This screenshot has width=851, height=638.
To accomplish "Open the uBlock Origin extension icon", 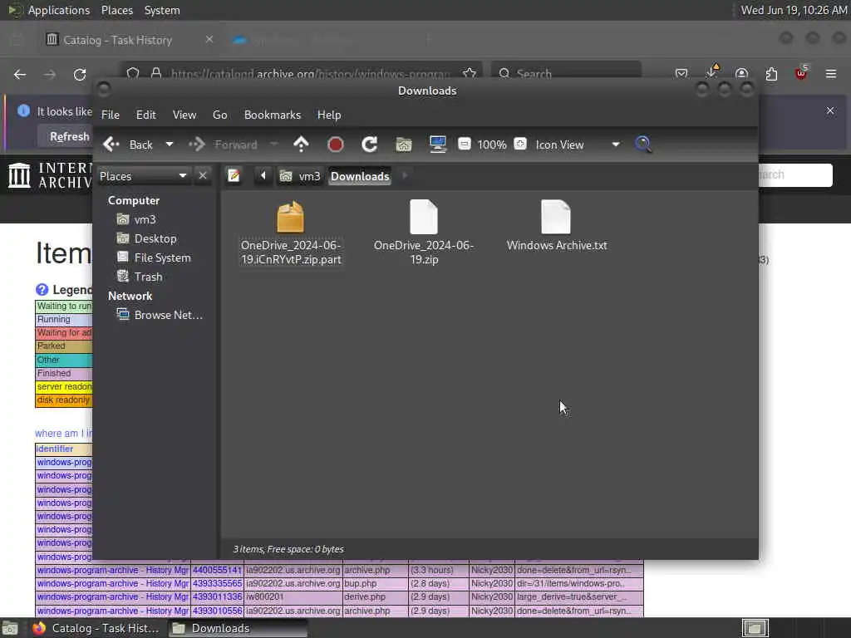I will (x=801, y=73).
